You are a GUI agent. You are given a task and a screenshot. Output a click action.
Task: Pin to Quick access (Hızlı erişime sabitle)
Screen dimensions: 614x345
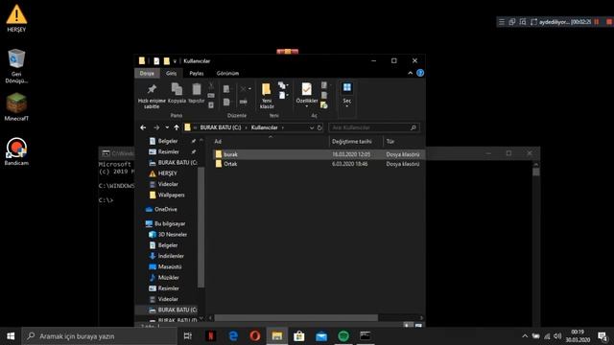[152, 95]
